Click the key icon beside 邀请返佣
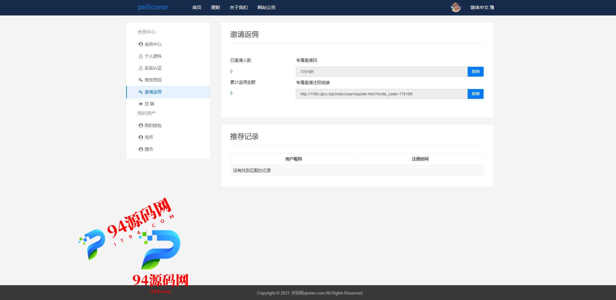The width and height of the screenshot is (616, 300). [141, 92]
